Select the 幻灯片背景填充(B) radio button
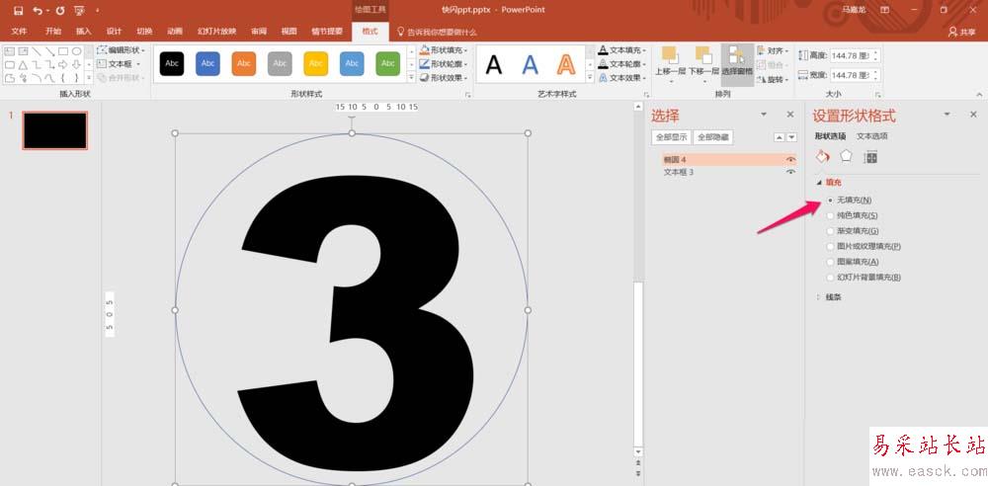Viewport: 988px width, 486px height. coord(830,278)
